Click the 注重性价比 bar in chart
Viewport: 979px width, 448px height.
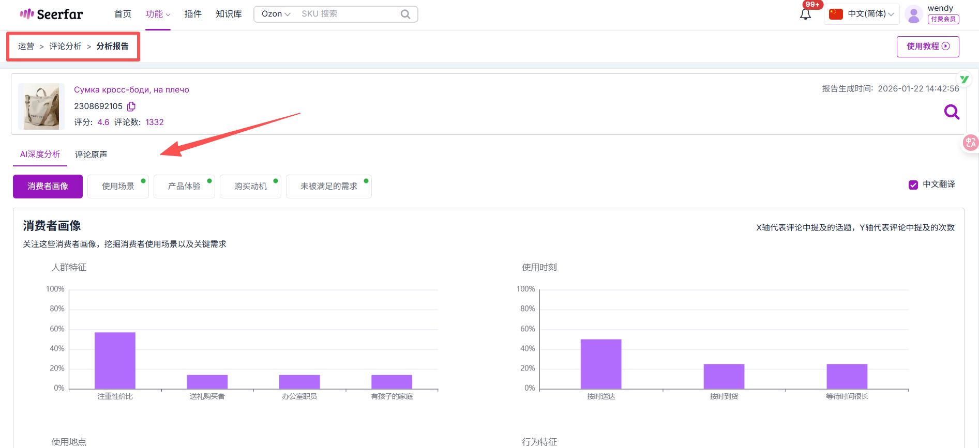(x=115, y=360)
